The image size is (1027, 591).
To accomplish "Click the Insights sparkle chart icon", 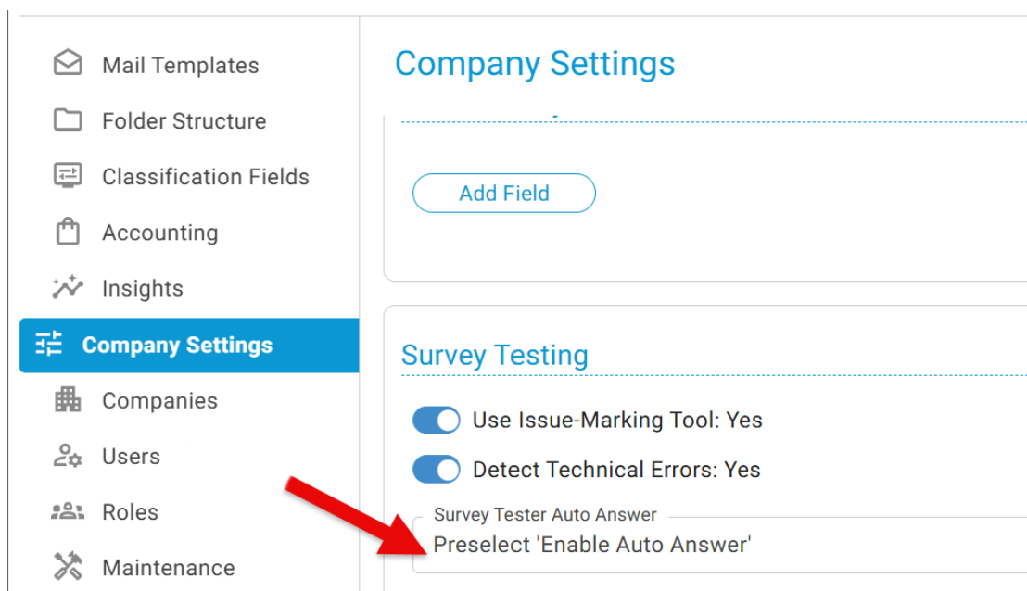I will [x=68, y=288].
